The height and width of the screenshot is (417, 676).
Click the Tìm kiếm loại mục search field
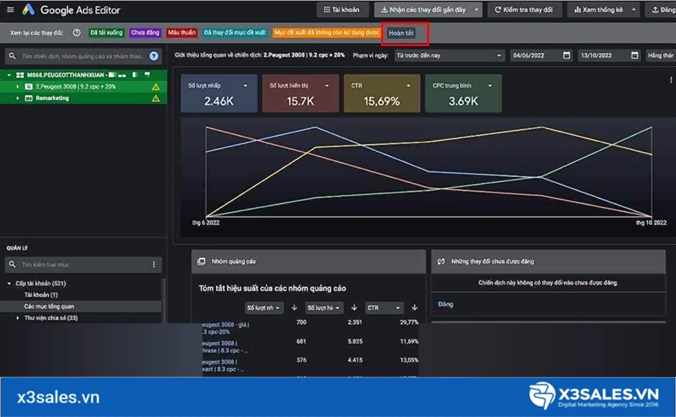click(x=84, y=264)
